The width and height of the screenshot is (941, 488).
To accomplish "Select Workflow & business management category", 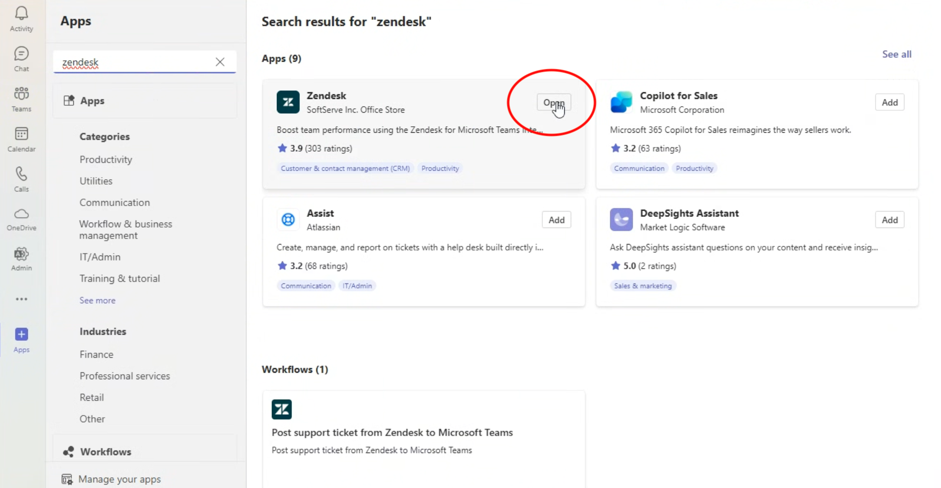I will click(126, 230).
